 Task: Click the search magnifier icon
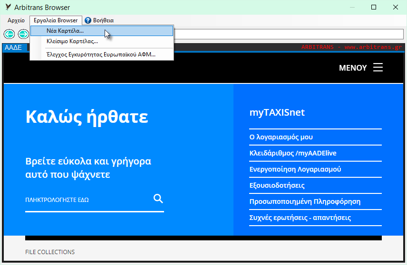point(158,199)
